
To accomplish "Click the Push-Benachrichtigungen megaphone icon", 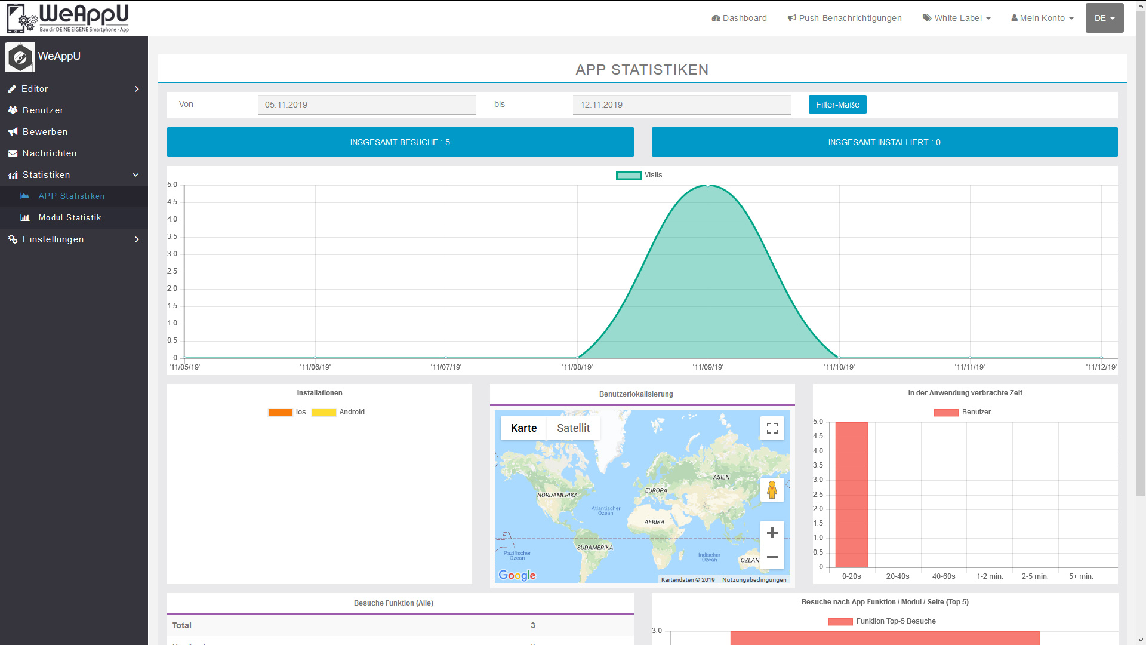I will click(791, 19).
